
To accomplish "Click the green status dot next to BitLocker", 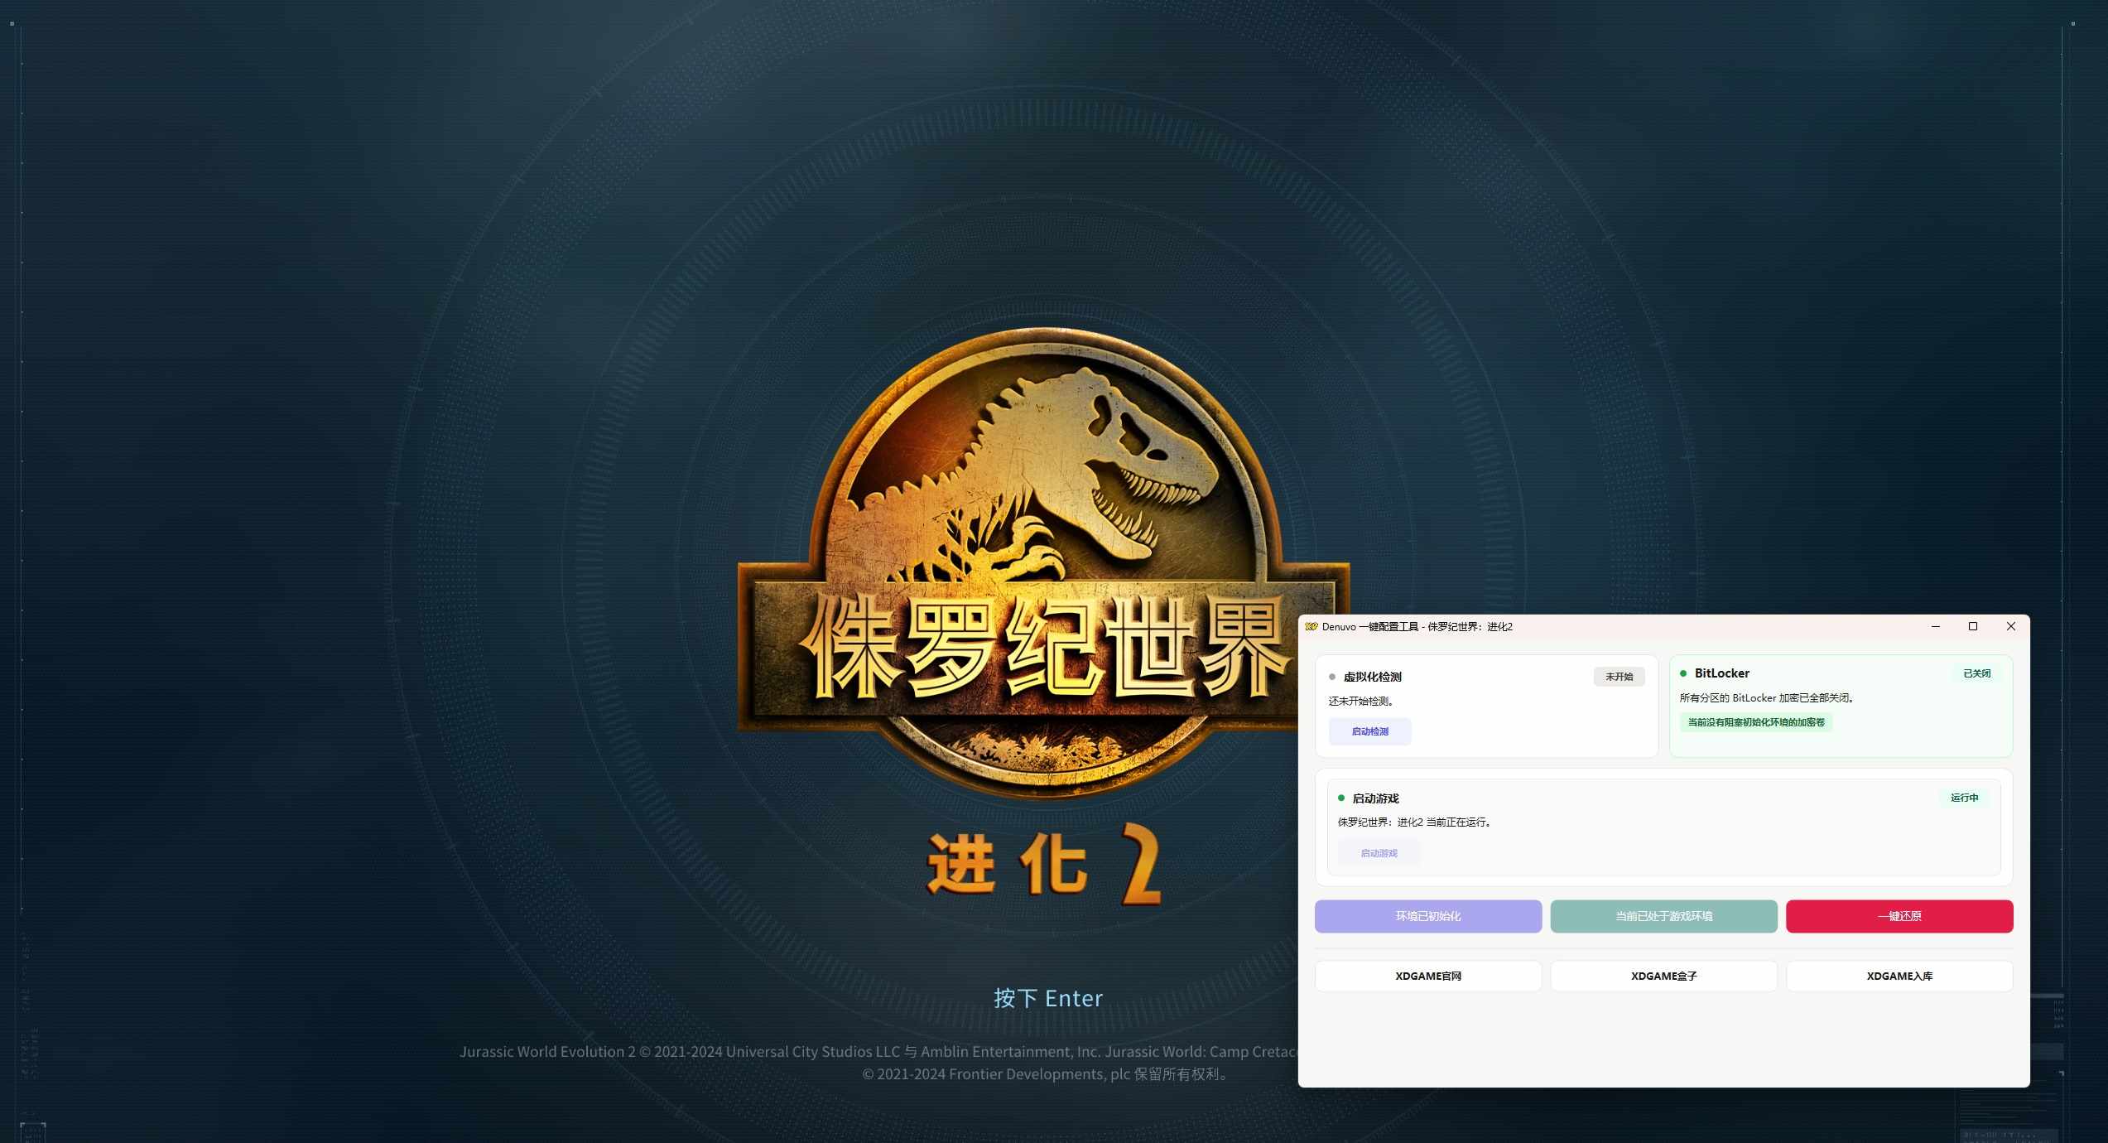I will click(x=1682, y=673).
